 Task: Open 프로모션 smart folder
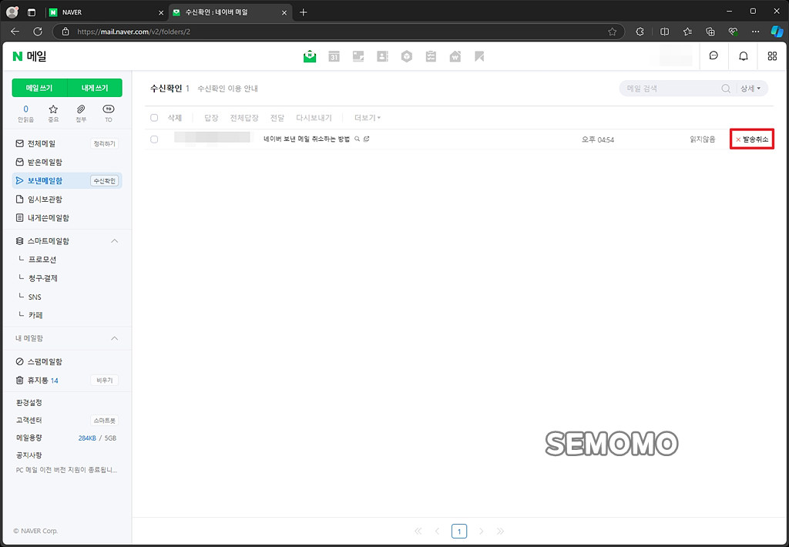42,260
